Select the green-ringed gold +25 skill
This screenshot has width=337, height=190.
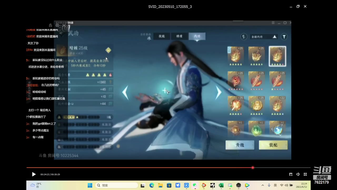(256, 106)
